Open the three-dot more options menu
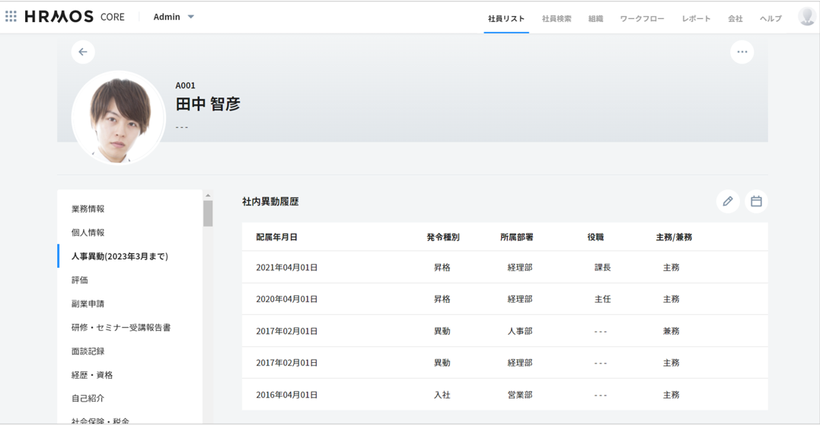820x426 pixels. point(742,52)
